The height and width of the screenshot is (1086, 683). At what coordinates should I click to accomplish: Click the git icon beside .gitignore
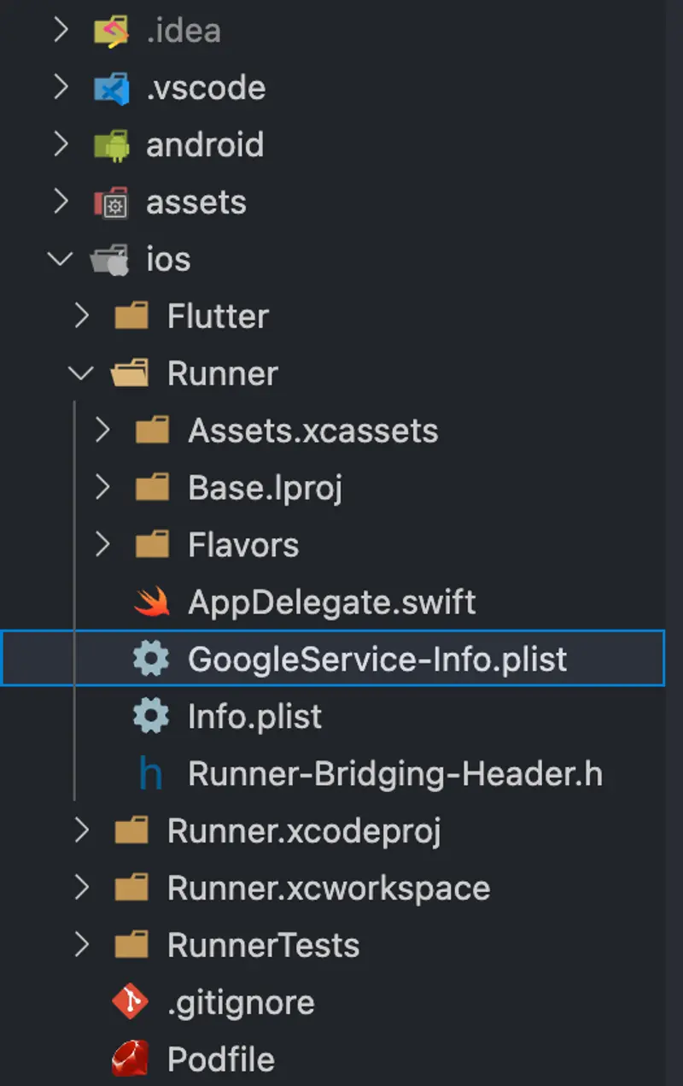[x=131, y=1002]
